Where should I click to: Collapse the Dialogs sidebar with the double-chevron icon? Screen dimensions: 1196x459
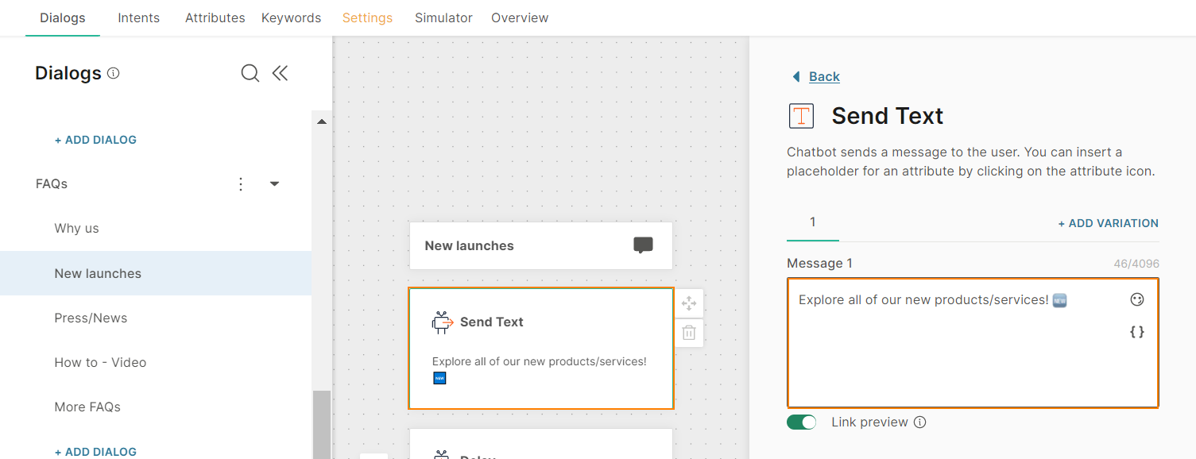click(x=280, y=72)
